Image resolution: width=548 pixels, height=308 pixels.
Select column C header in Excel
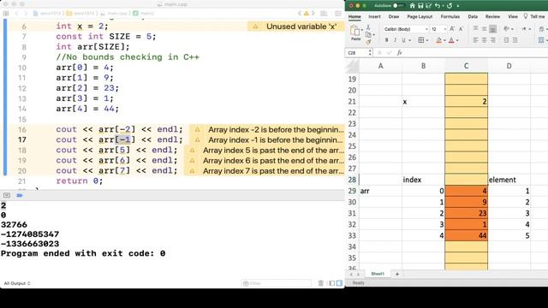coord(466,66)
